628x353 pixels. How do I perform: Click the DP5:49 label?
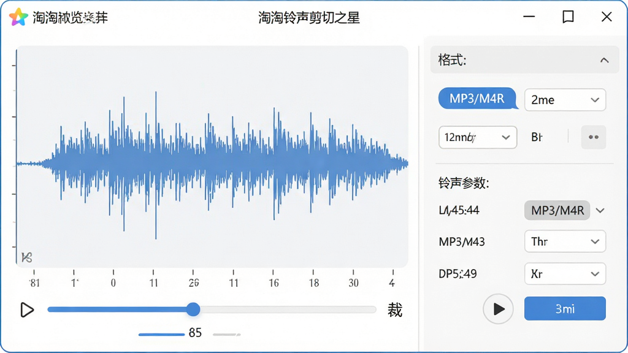[458, 274]
